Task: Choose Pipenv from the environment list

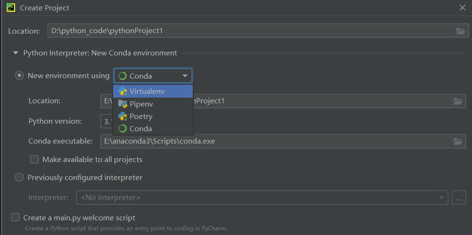Action: pos(141,104)
